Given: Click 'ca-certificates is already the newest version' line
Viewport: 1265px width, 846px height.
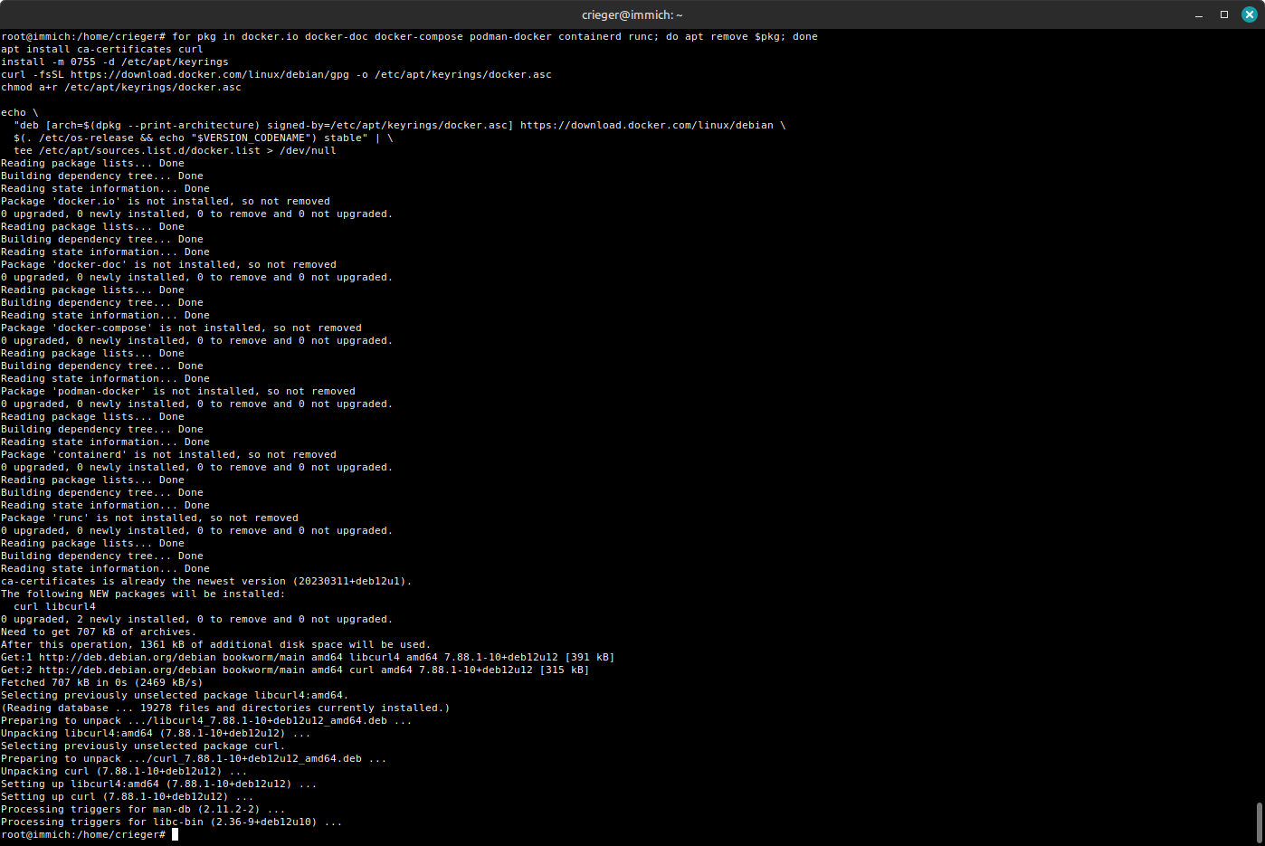Looking at the screenshot, I should coord(206,581).
